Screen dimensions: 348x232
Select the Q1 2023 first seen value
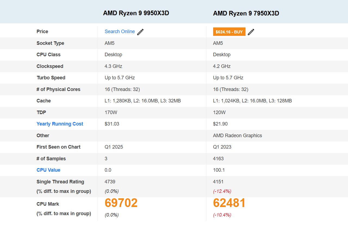[x=222, y=147]
